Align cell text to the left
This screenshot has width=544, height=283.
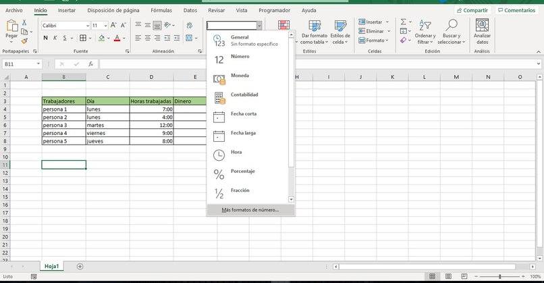click(138, 38)
